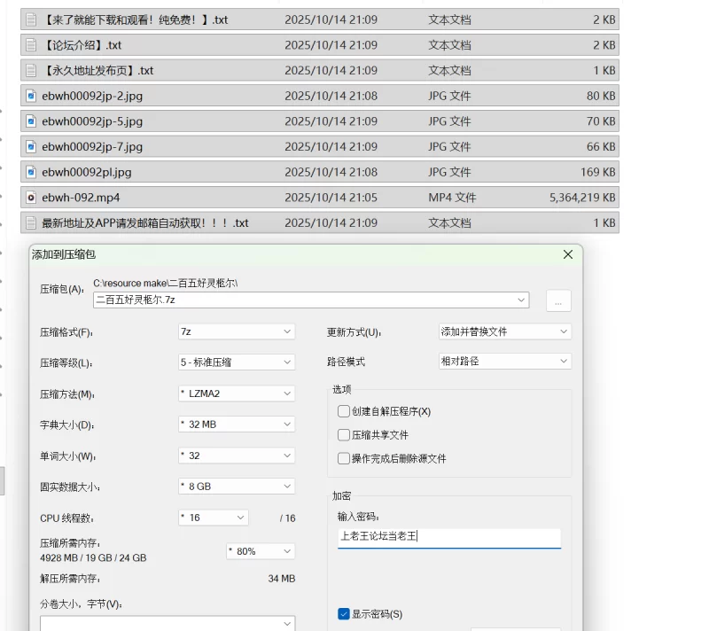Open the 更新方式 dropdown
This screenshot has width=709, height=631.
pos(504,331)
